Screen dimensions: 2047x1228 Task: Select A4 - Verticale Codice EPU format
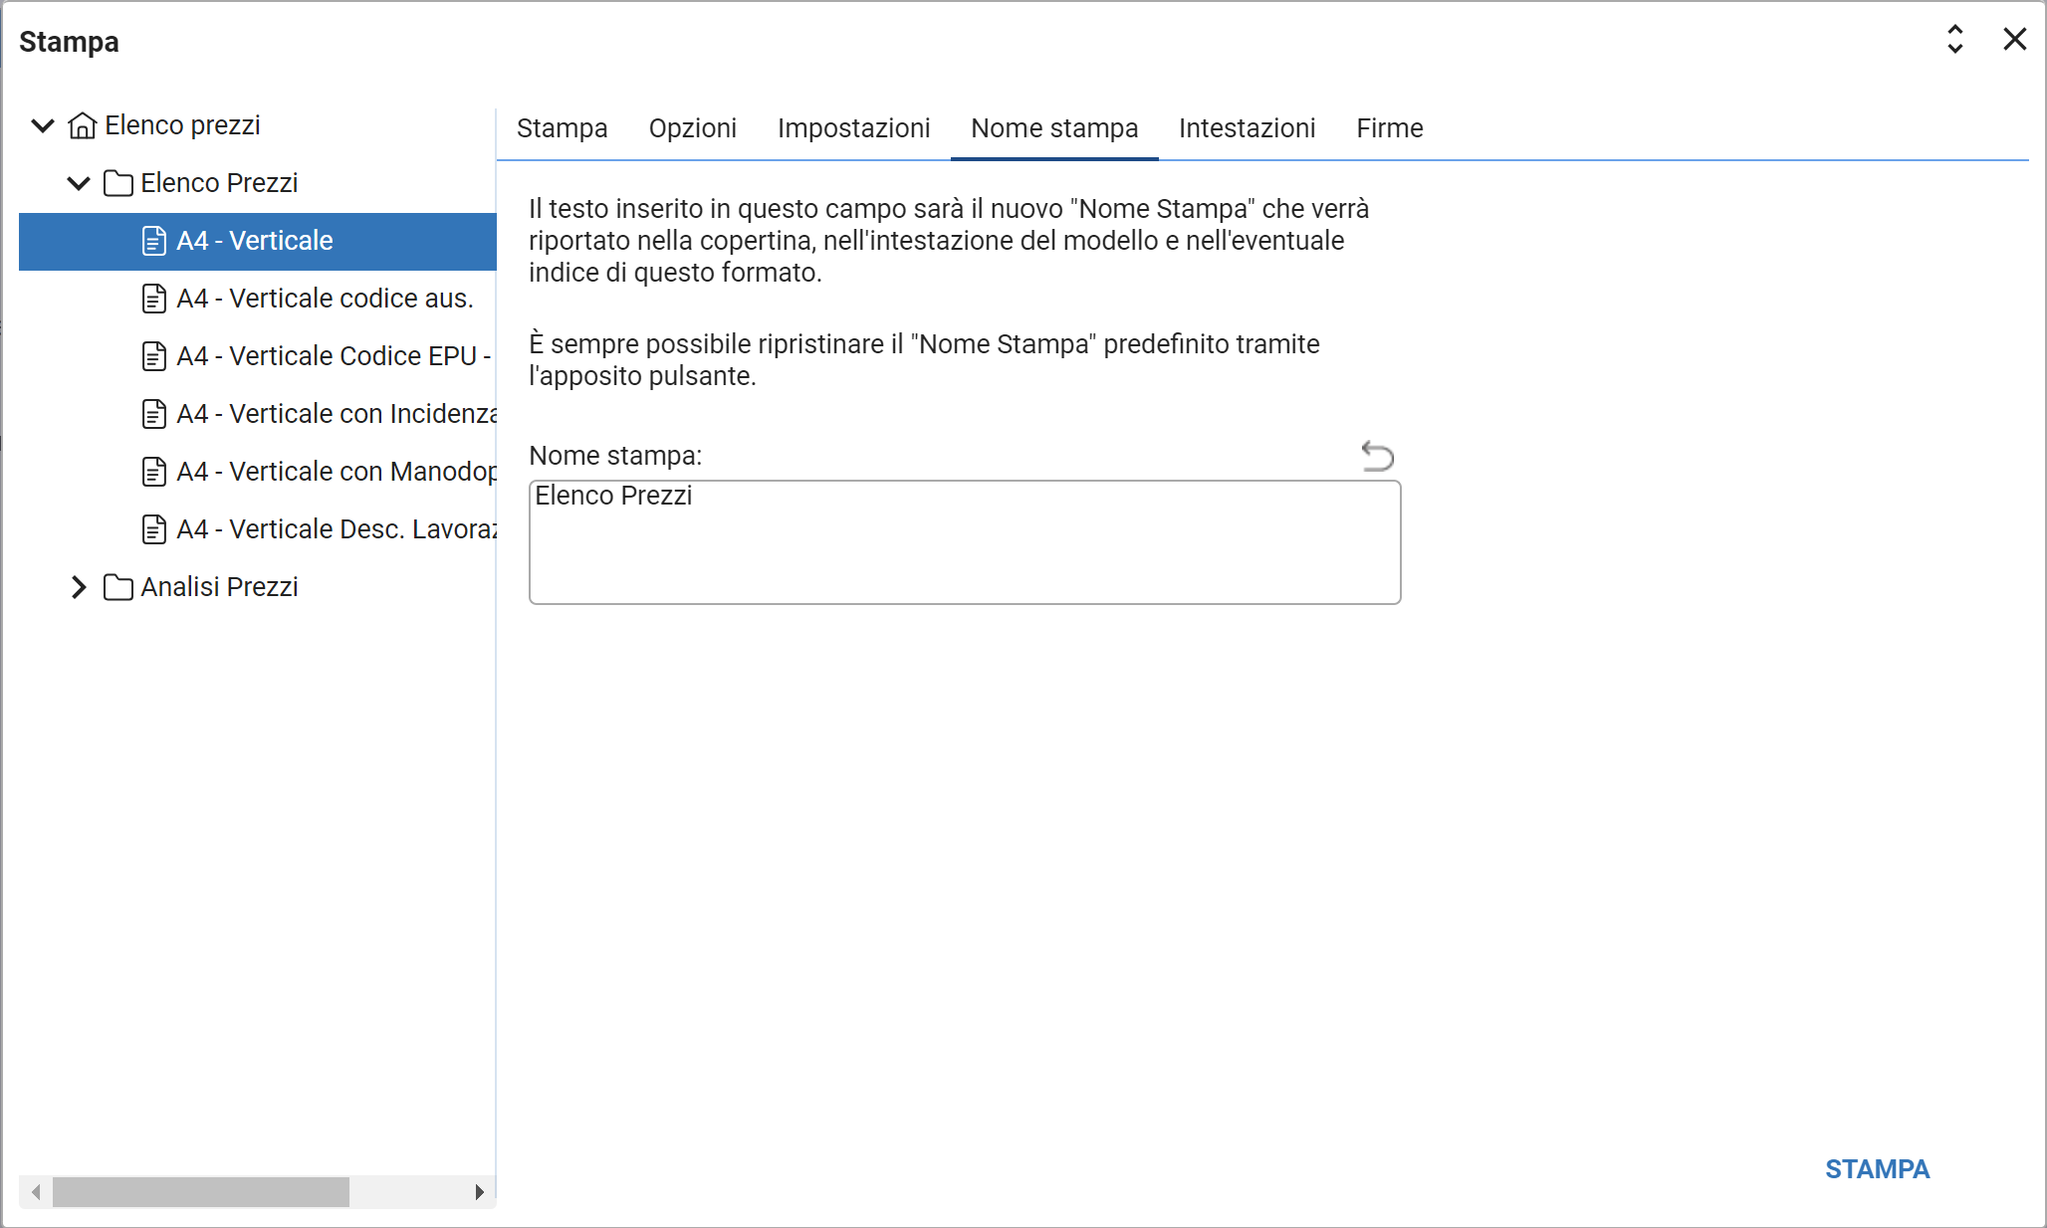pos(333,356)
